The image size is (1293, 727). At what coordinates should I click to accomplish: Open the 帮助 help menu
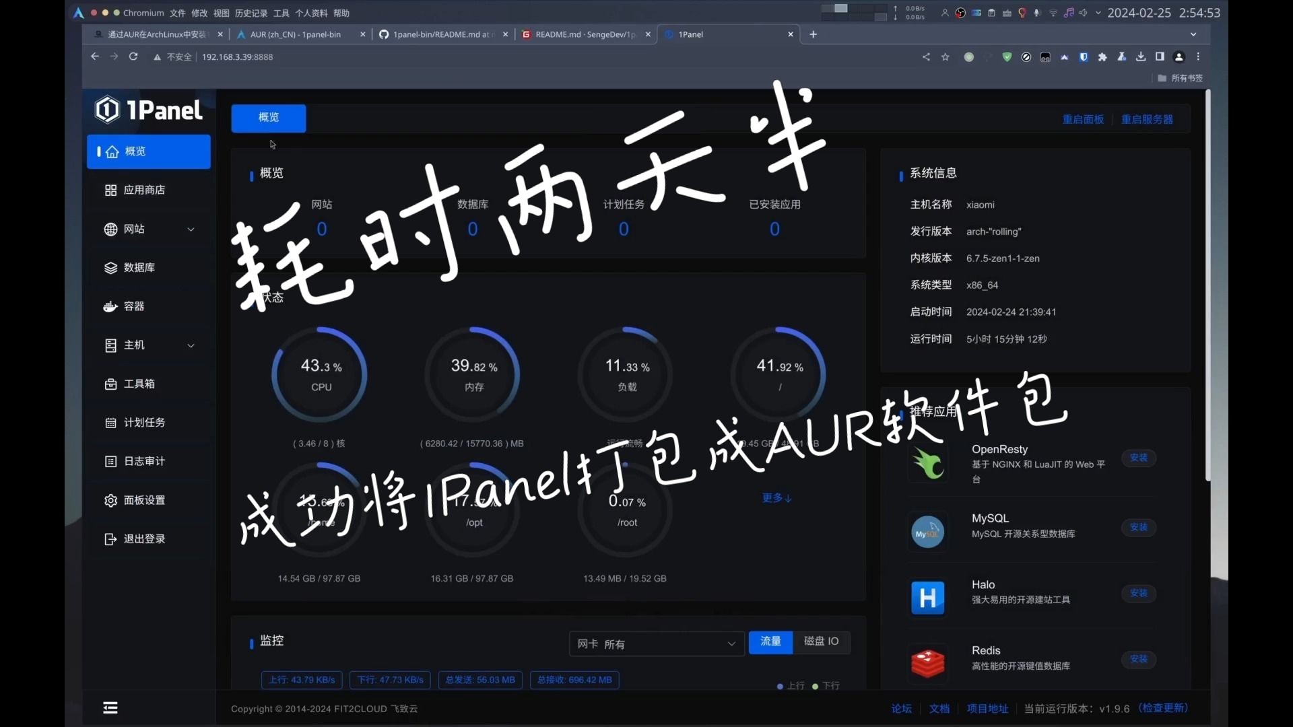point(341,13)
